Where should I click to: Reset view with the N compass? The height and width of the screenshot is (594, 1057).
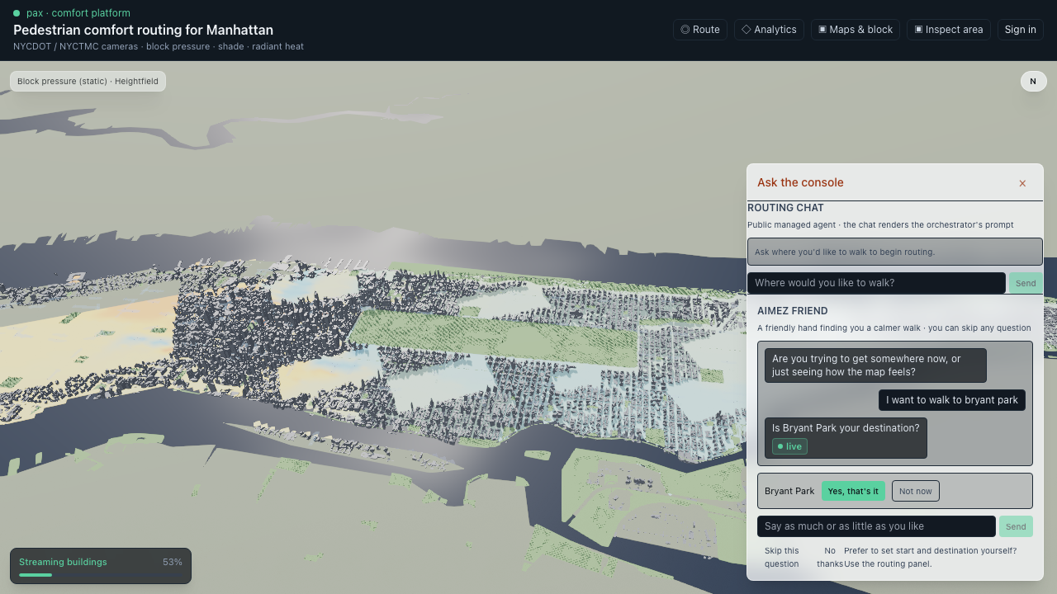coord(1033,81)
